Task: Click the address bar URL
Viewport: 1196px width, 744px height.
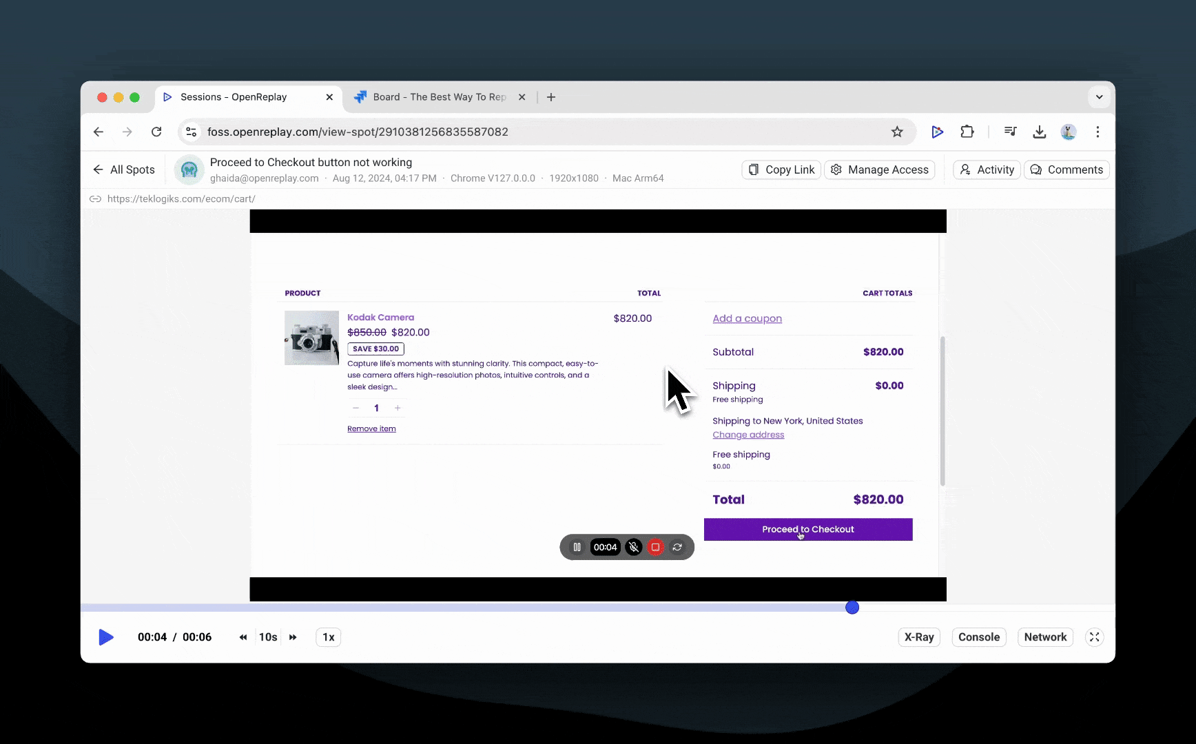Action: point(358,132)
